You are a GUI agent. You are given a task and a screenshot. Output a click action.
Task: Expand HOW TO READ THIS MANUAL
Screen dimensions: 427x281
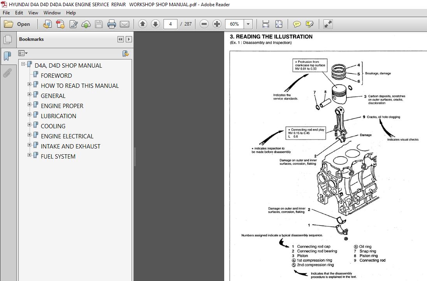click(x=30, y=84)
